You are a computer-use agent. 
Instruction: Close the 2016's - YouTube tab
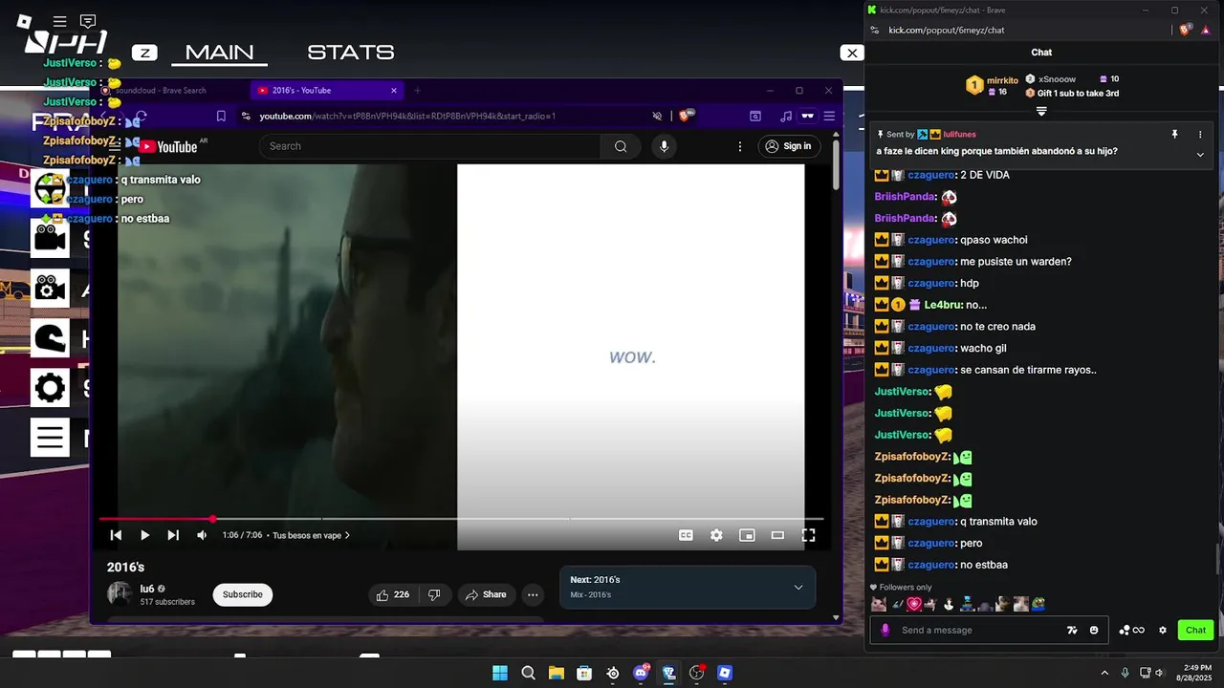click(394, 91)
